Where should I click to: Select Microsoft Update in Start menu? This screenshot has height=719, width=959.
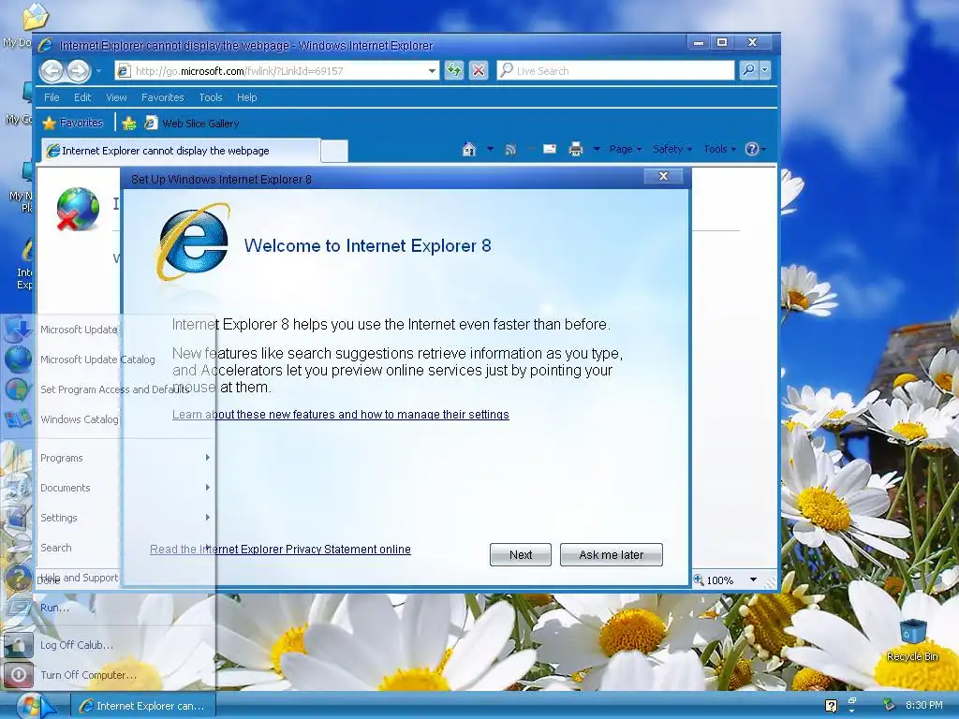tap(108, 329)
